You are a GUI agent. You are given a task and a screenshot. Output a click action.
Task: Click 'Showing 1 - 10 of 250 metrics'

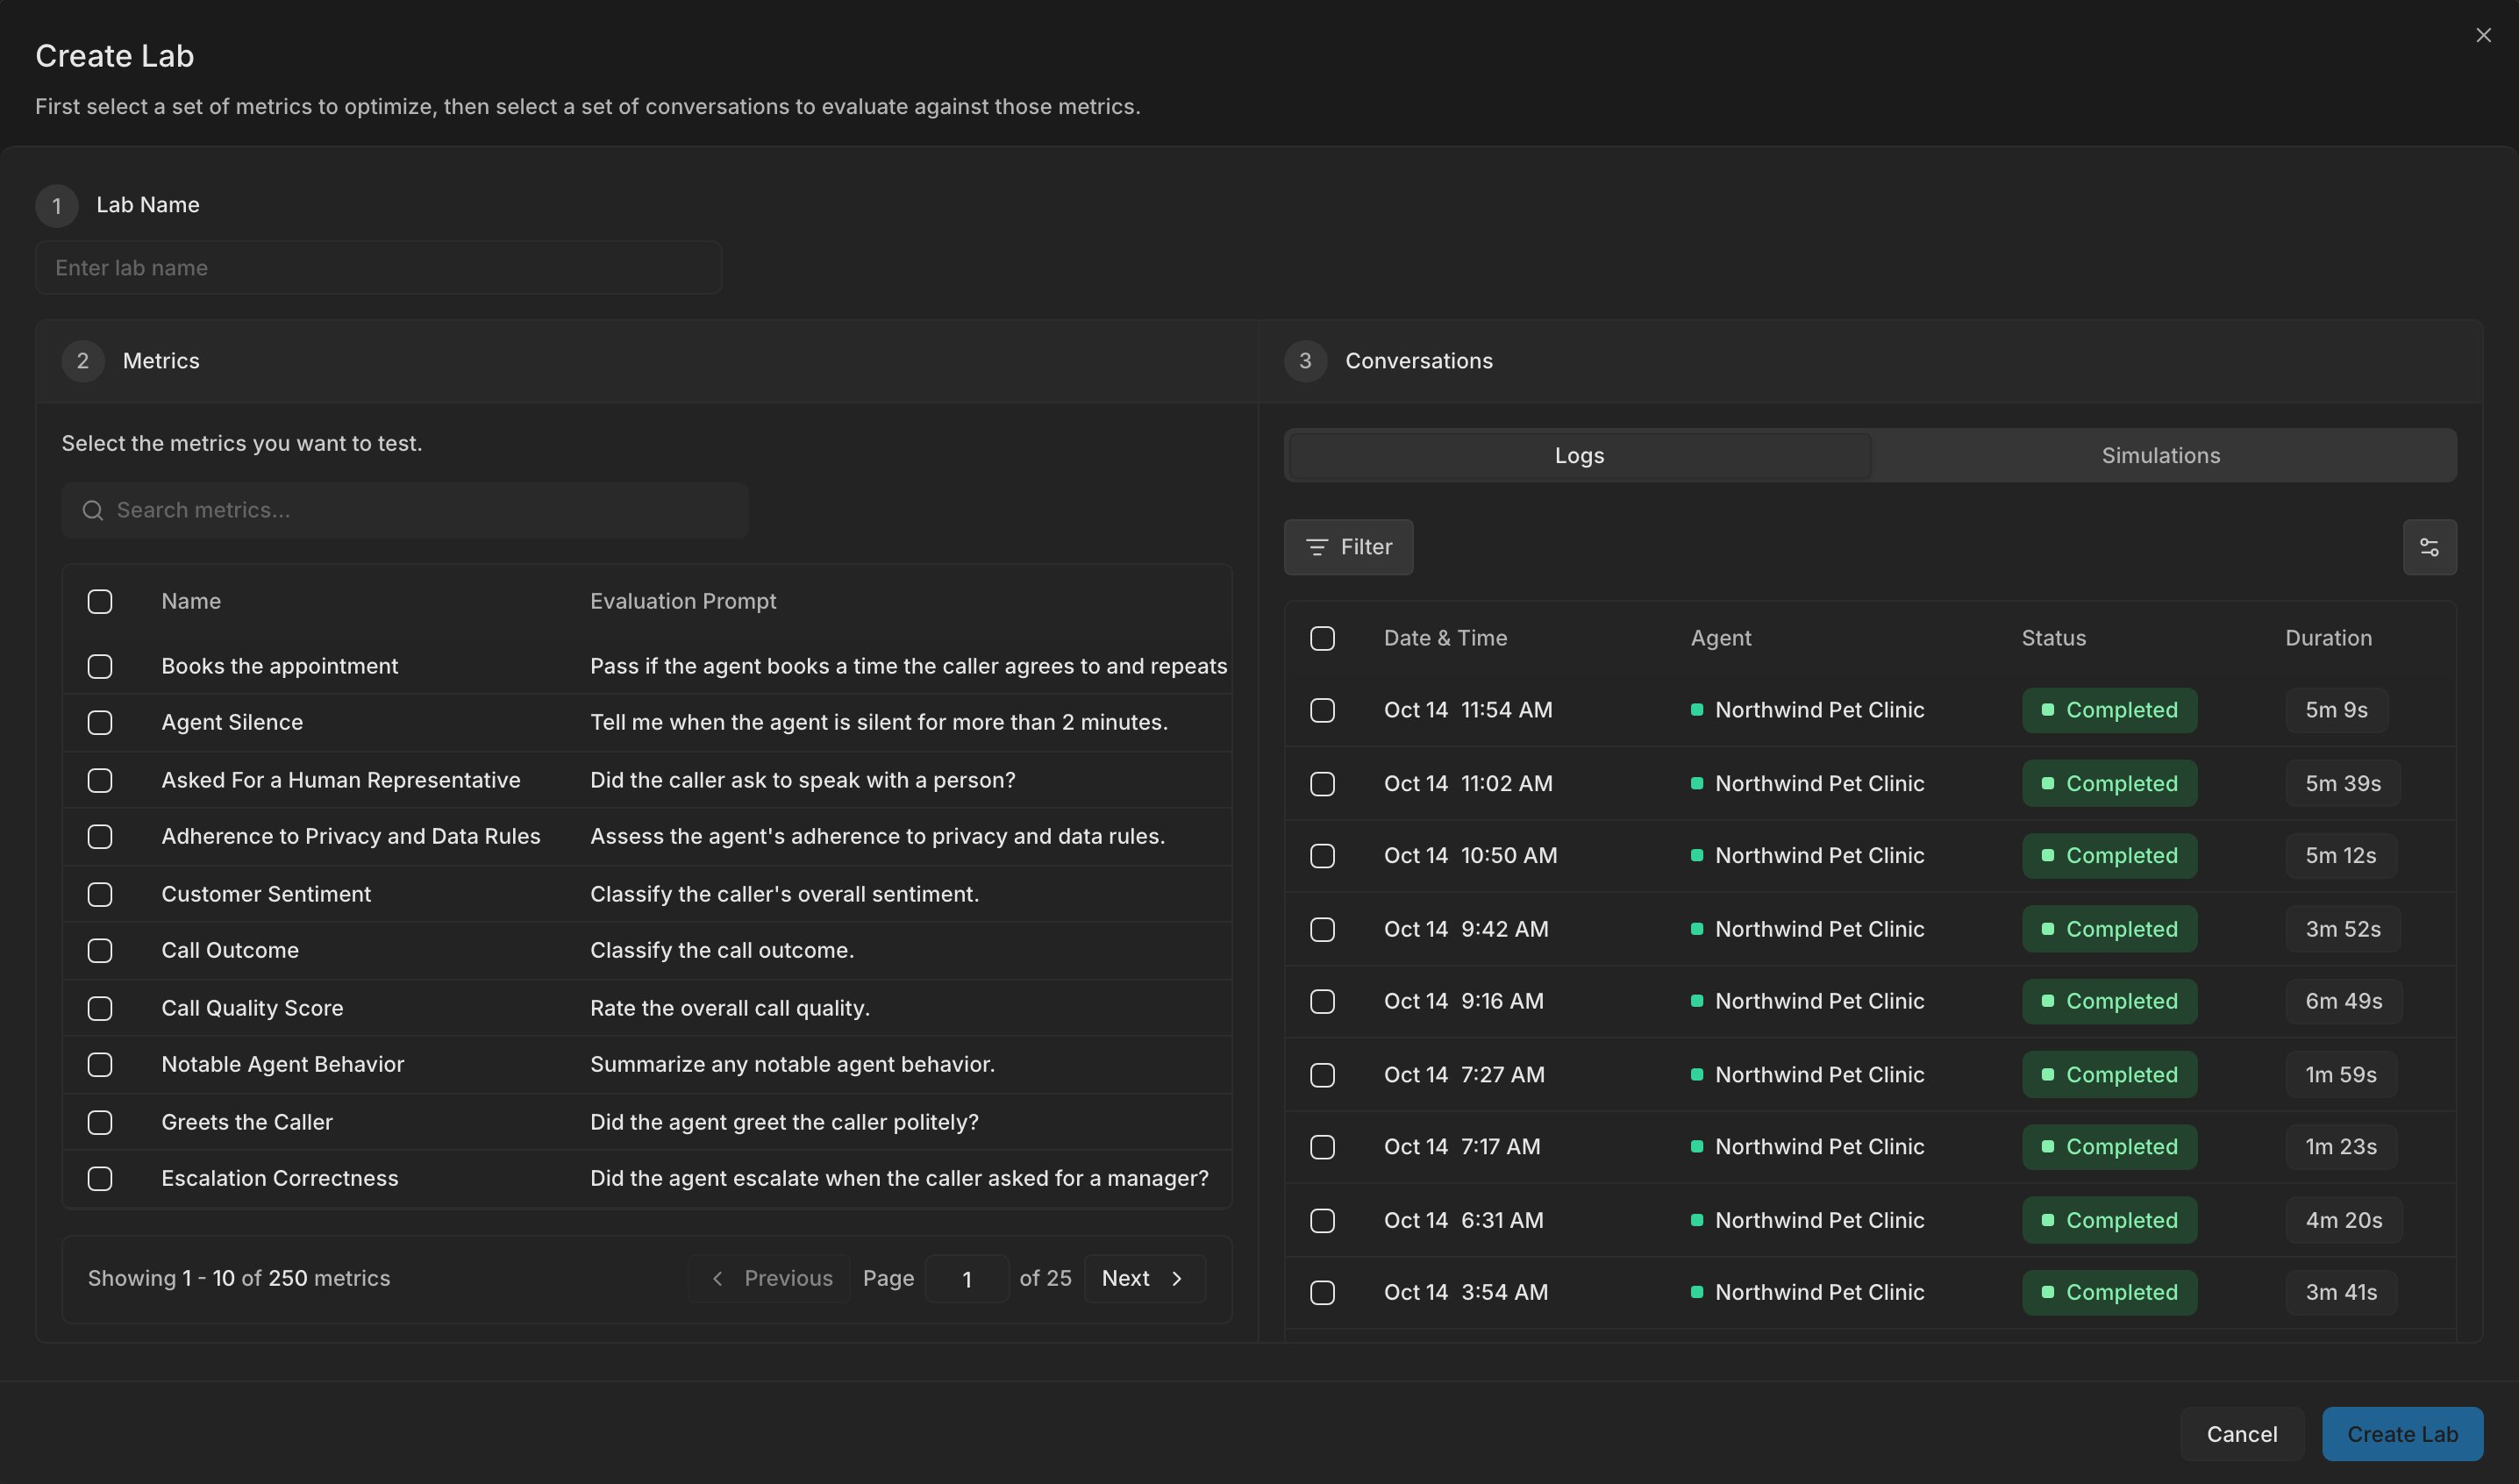[239, 1278]
